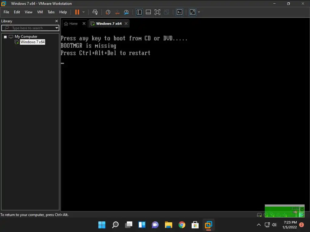The image size is (310, 232).
Task: Select Windows 7 x64 in library tree
Action: coord(32,42)
